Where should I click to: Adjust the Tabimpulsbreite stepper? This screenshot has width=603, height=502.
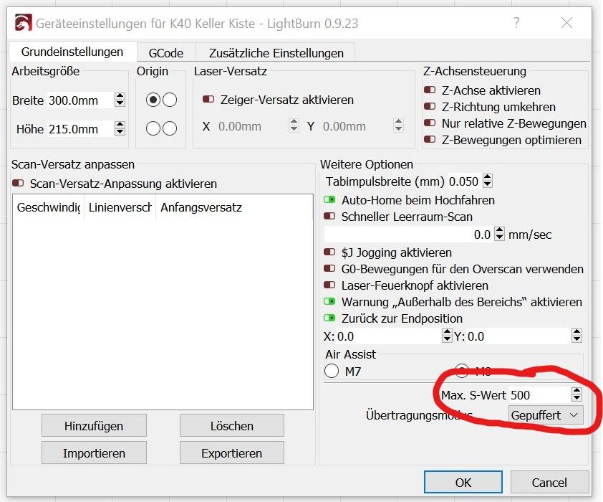pos(488,181)
